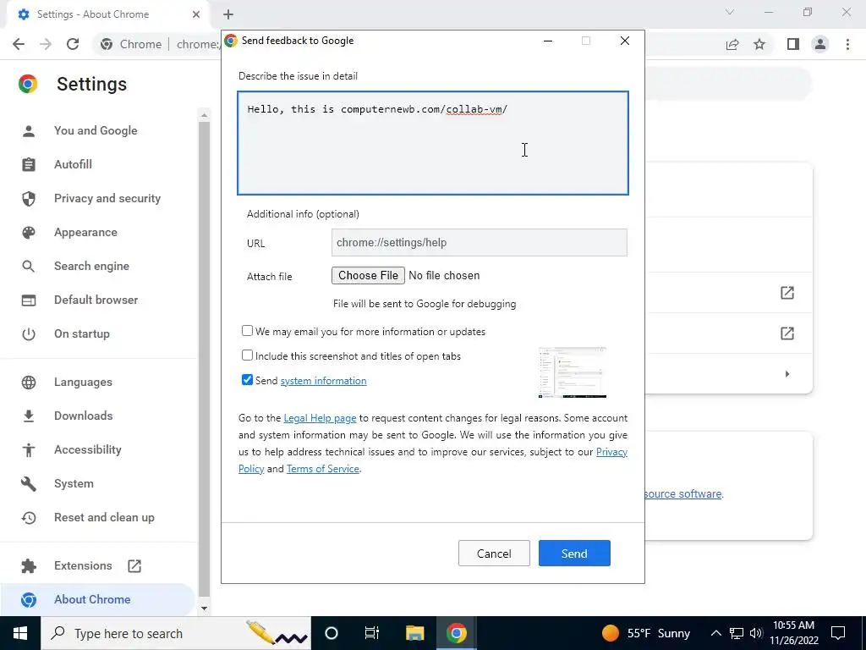The height and width of the screenshot is (650, 866).
Task: Click the reload page icon
Action: [x=73, y=44]
